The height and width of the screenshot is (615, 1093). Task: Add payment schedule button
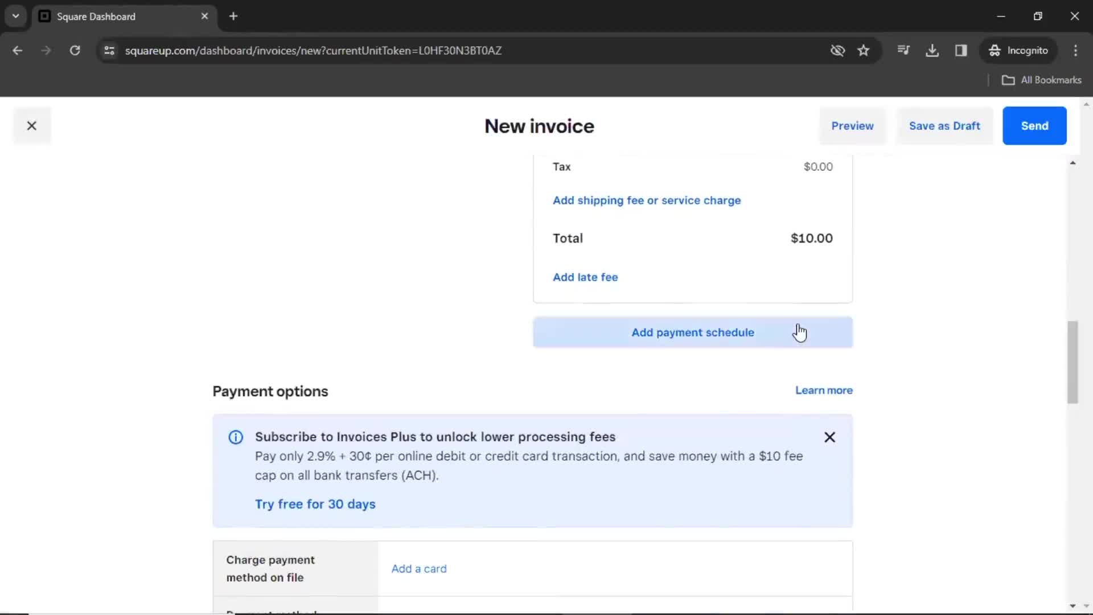click(693, 333)
